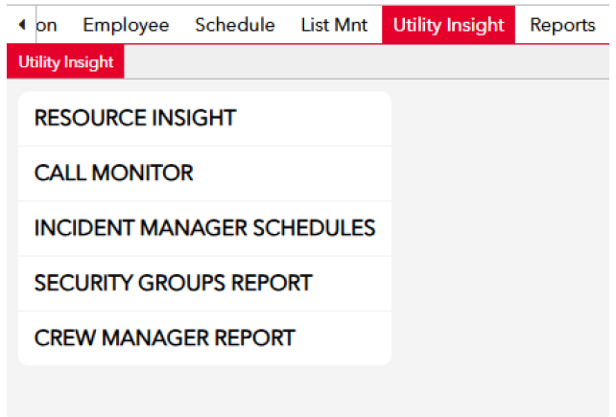Pick the Security Groups Report row

(x=204, y=283)
